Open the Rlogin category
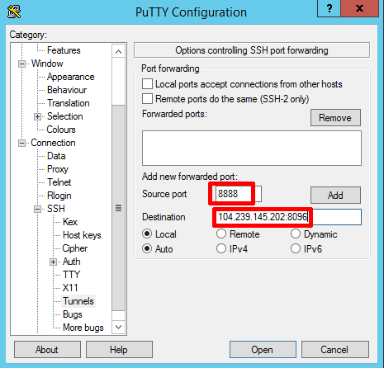 pos(59,196)
